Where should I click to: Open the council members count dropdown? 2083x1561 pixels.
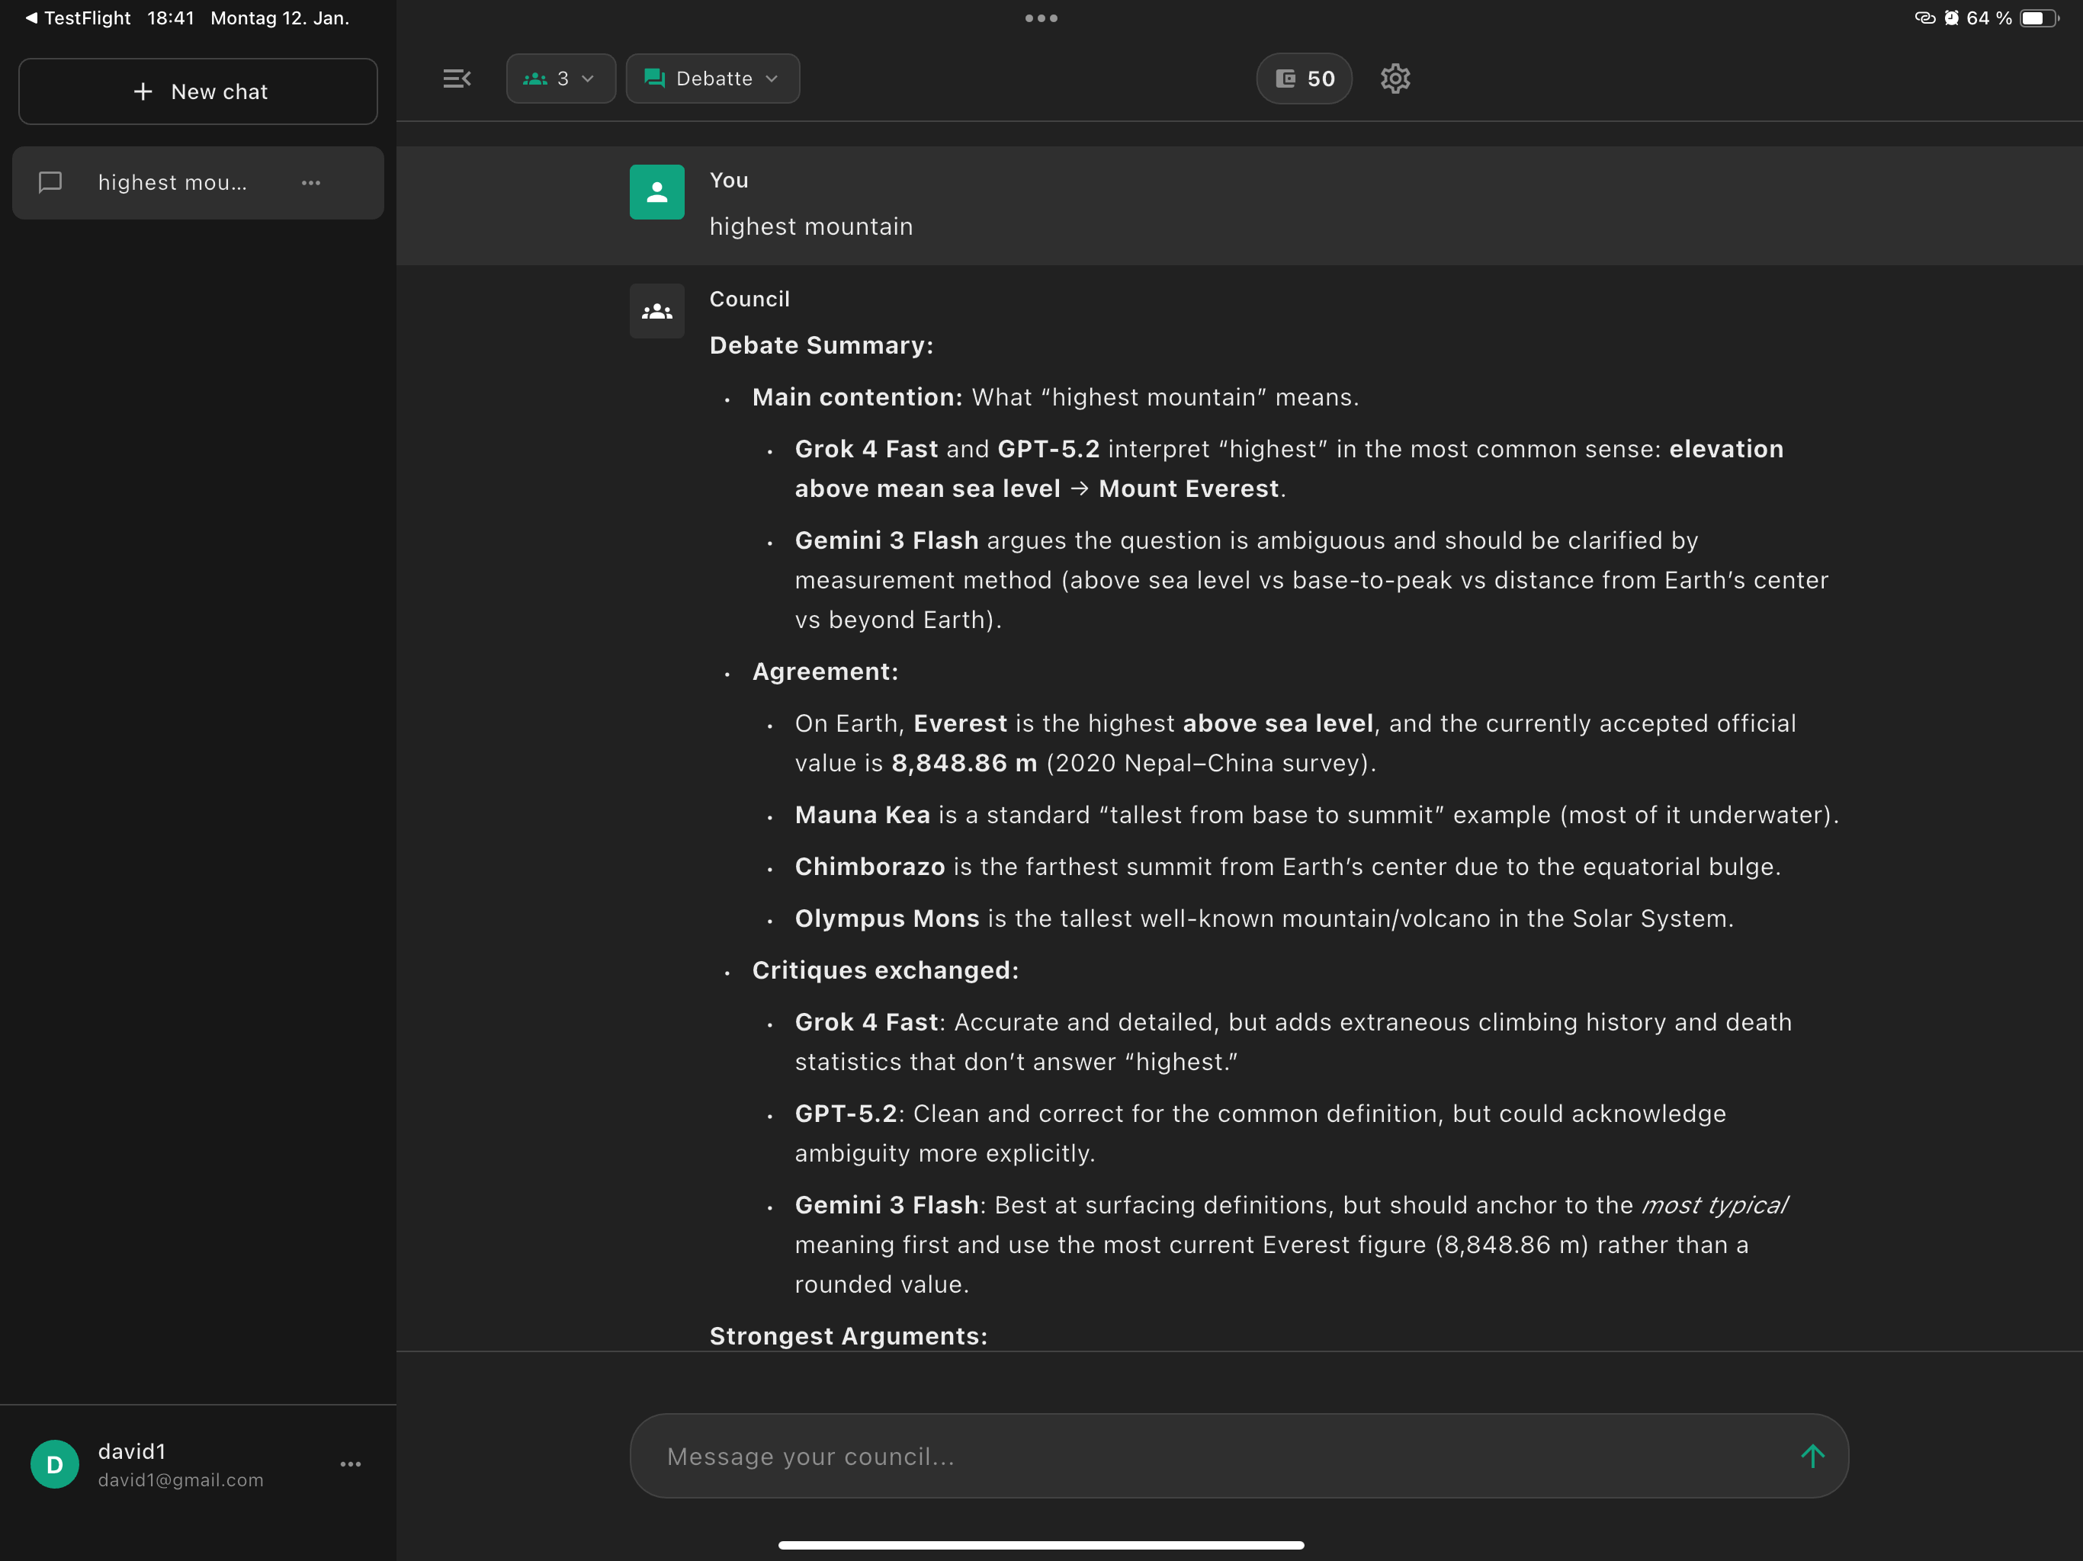560,79
